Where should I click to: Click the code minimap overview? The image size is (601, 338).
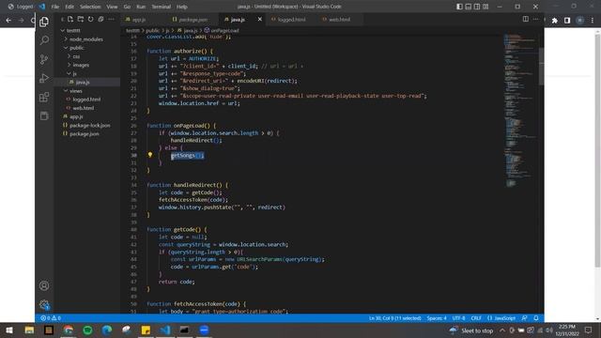(520, 111)
